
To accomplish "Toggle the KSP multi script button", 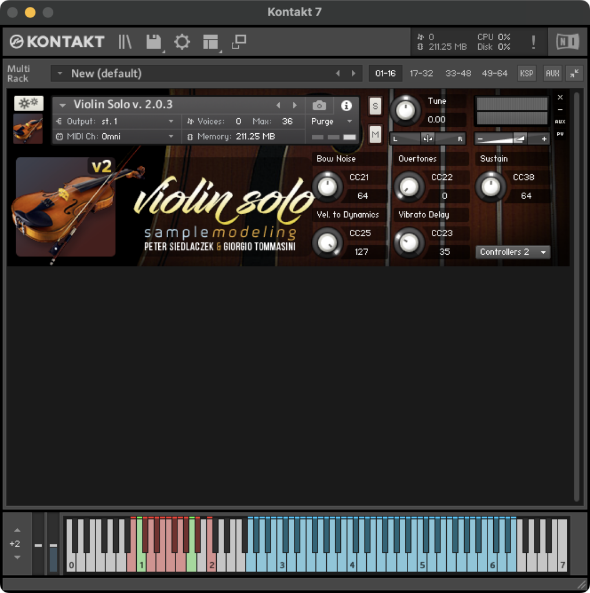I will pos(526,74).
